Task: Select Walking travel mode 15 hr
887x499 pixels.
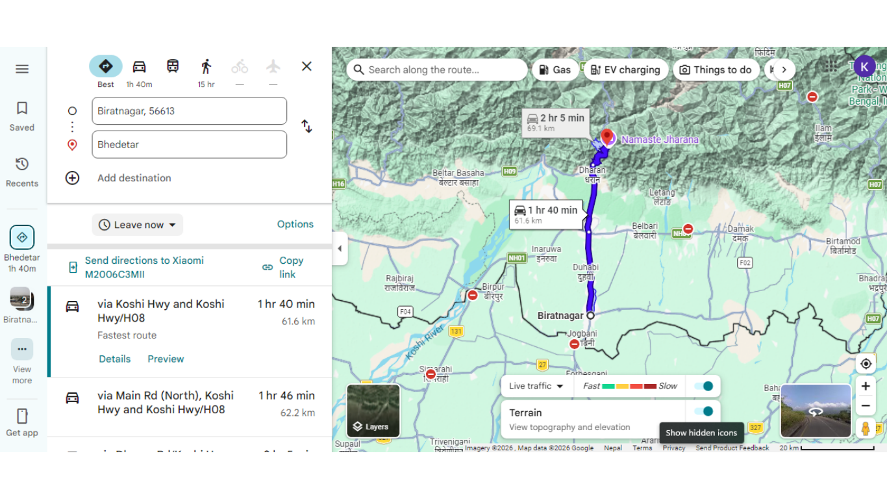Action: [x=206, y=71]
